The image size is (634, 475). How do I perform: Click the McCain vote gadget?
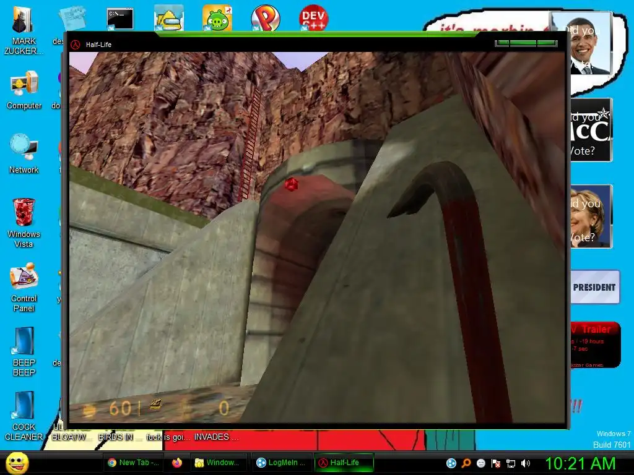pyautogui.click(x=591, y=130)
